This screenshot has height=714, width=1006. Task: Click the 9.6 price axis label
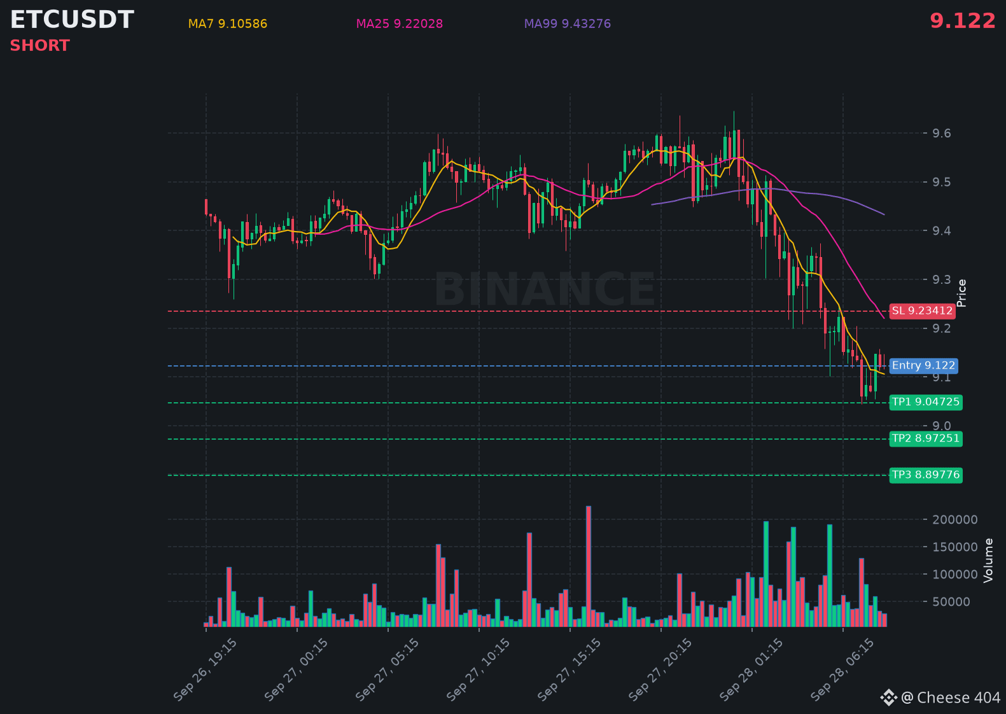point(942,134)
